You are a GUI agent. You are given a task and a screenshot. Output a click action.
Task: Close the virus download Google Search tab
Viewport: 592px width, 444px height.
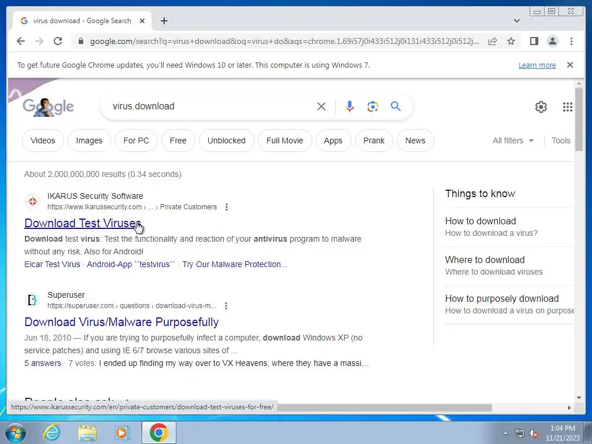(142, 21)
